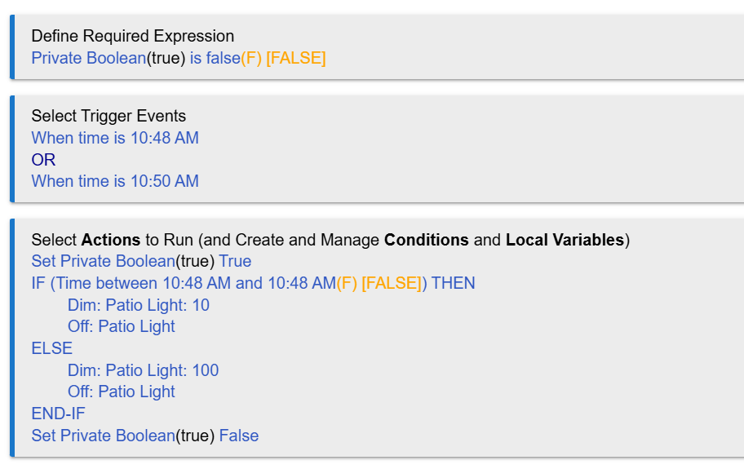Open the Define Required Expression section

(x=132, y=36)
